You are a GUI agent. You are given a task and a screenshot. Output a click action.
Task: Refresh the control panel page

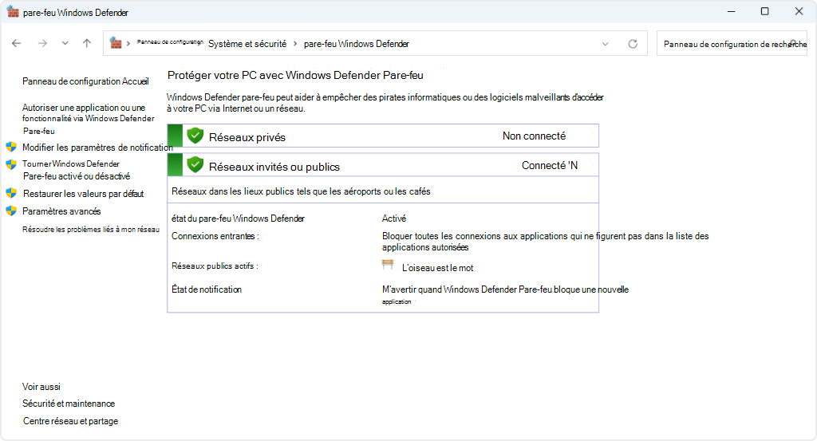pos(633,44)
